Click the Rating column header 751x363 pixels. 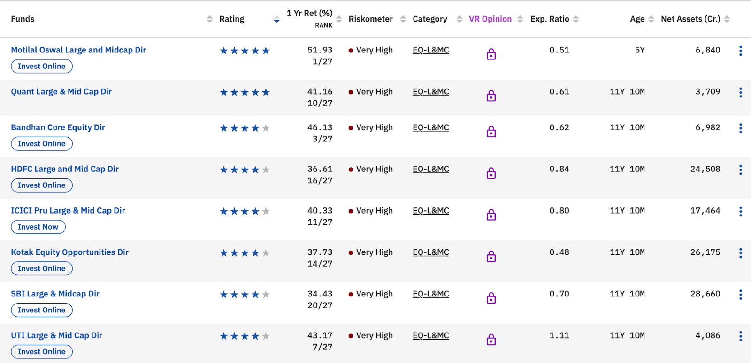(232, 19)
